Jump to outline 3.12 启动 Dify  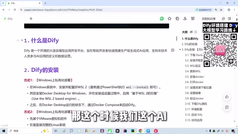194,115
